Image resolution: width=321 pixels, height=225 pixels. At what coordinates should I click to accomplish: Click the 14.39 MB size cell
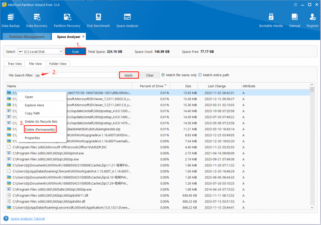click(190, 117)
